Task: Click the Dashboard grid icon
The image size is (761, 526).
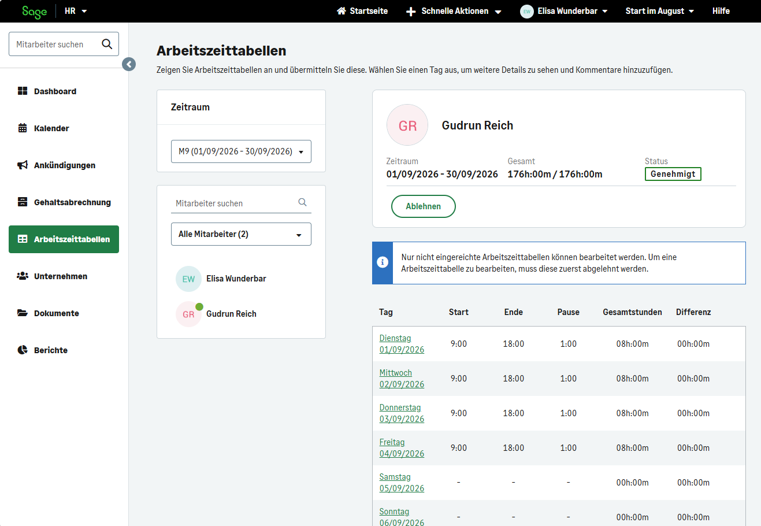Action: click(23, 91)
